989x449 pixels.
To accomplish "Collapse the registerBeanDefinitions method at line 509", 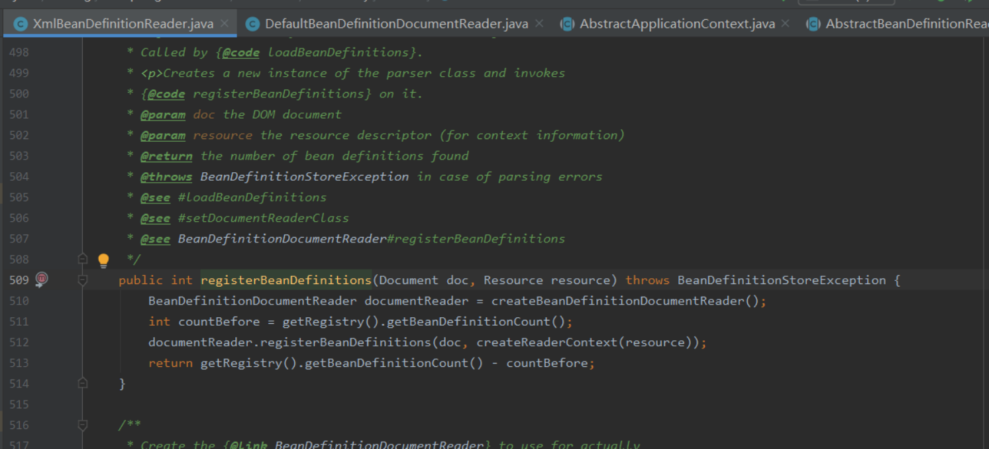I will (x=82, y=280).
